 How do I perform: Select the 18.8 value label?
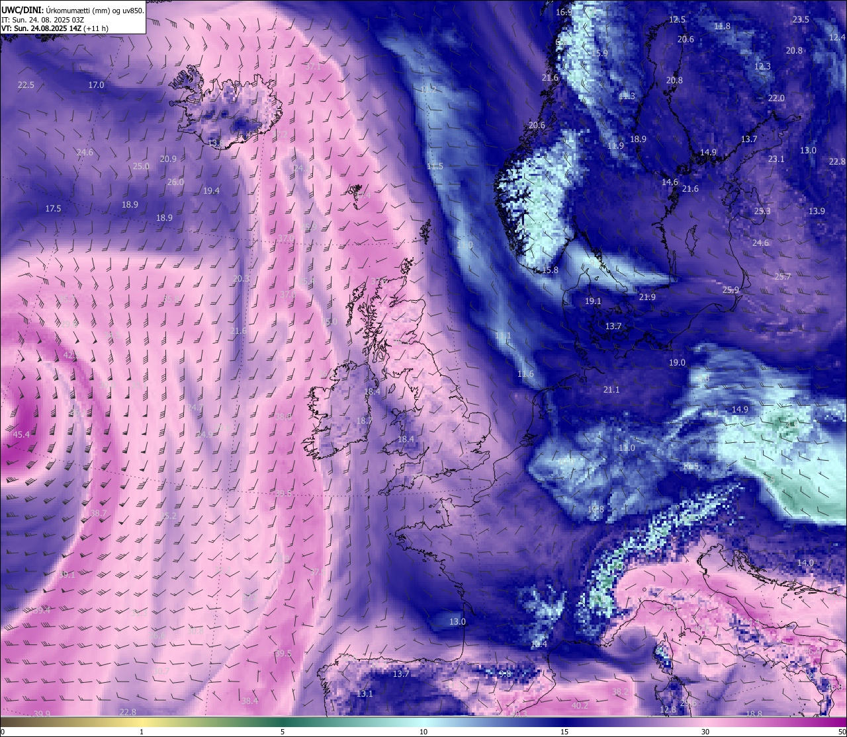754,713
